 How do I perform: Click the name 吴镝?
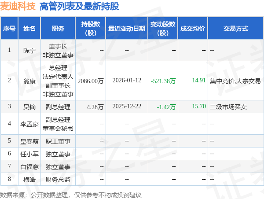(x=29, y=107)
